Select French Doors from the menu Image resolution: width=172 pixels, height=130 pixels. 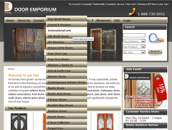(x=66, y=117)
